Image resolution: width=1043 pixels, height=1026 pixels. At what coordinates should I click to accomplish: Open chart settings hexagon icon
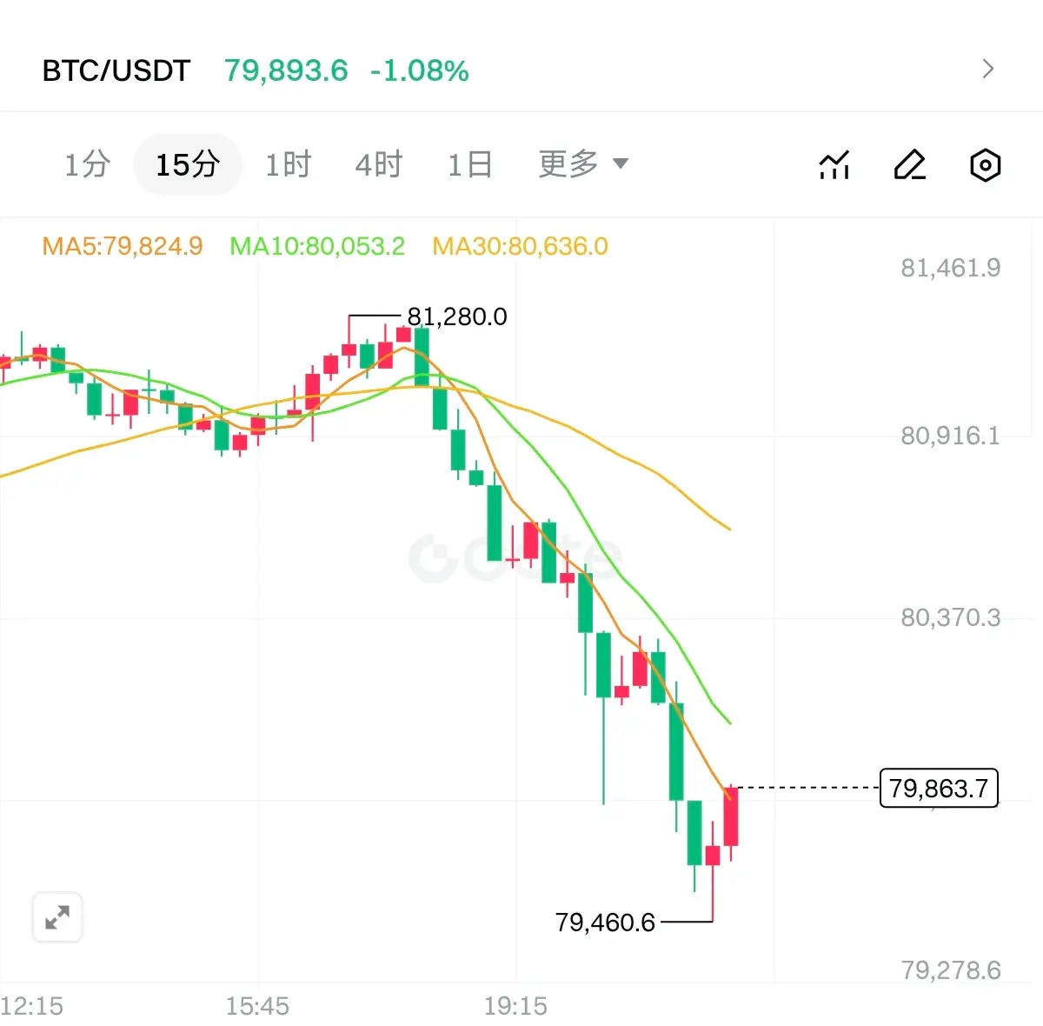pos(985,164)
